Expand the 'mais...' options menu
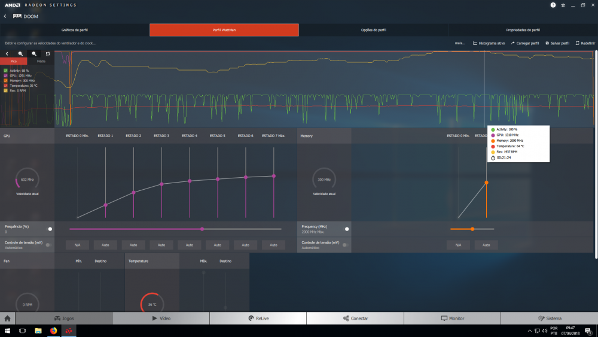 click(x=460, y=43)
